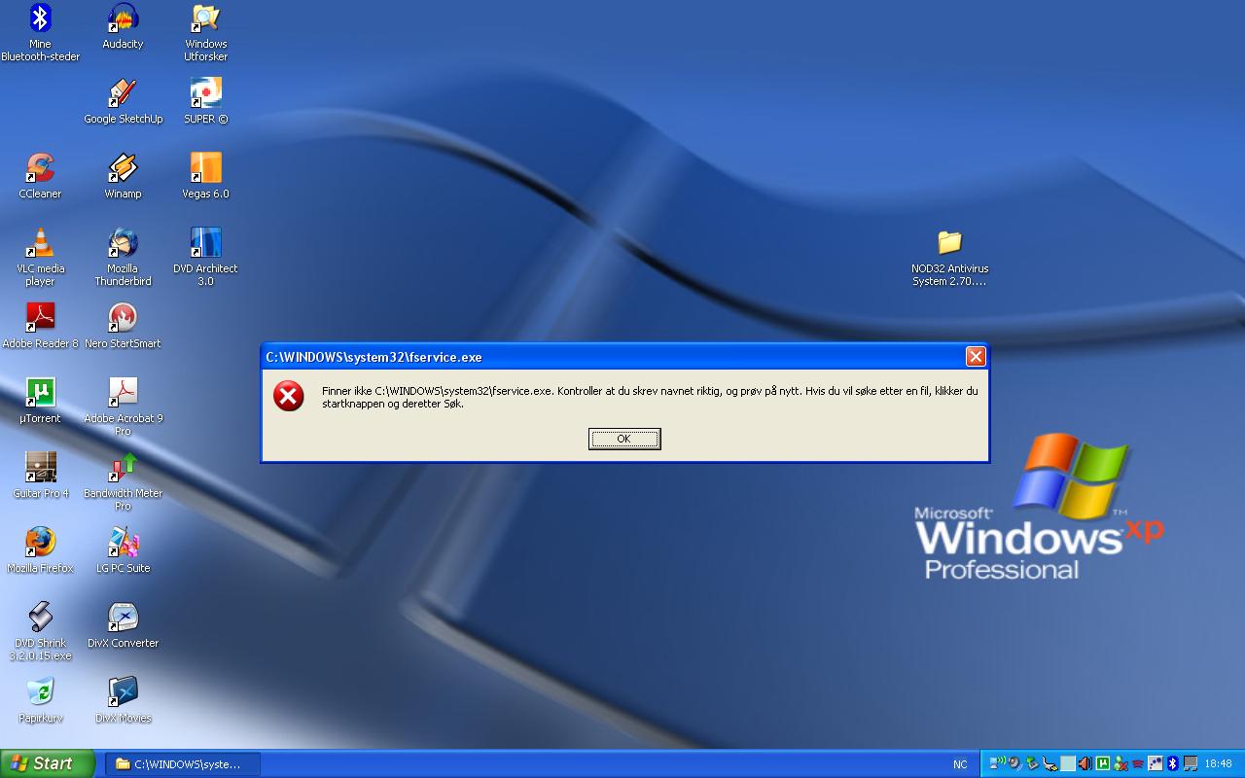Select the µTorrent desktop icon
Viewport: 1245px width, 778px height.
pos(40,401)
